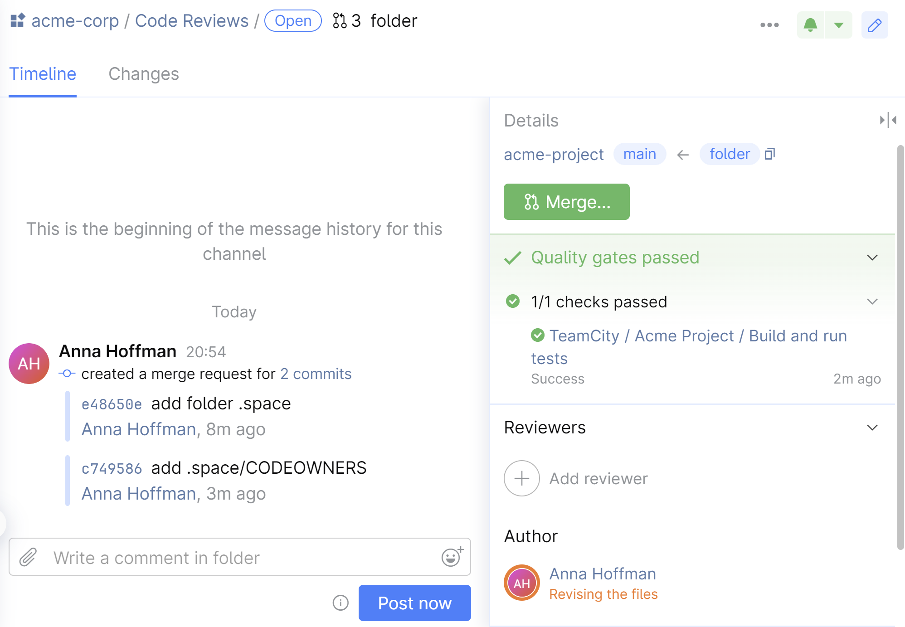
Task: Collapse the Details side panel
Action: pyautogui.click(x=888, y=120)
